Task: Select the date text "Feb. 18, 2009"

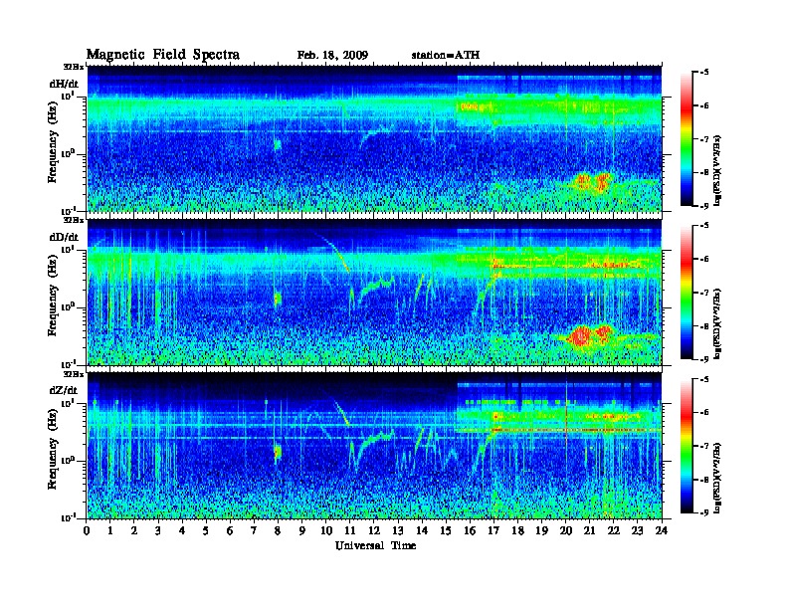Action: point(332,55)
